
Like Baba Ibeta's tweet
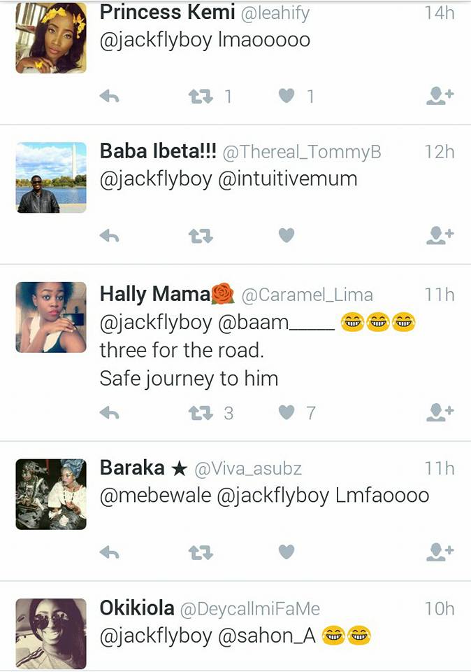point(287,235)
